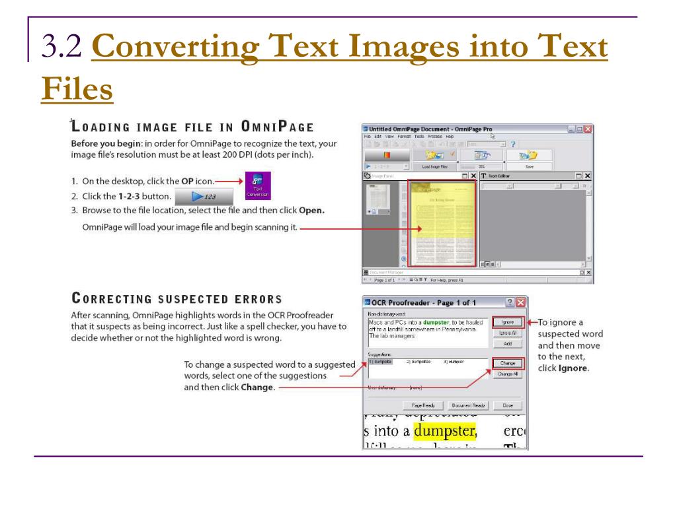Close the Document Manager panel
Viewport: 677px width, 507px height.
pyautogui.click(x=588, y=273)
